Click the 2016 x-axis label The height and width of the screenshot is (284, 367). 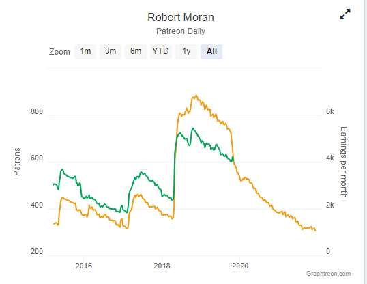[x=83, y=266]
